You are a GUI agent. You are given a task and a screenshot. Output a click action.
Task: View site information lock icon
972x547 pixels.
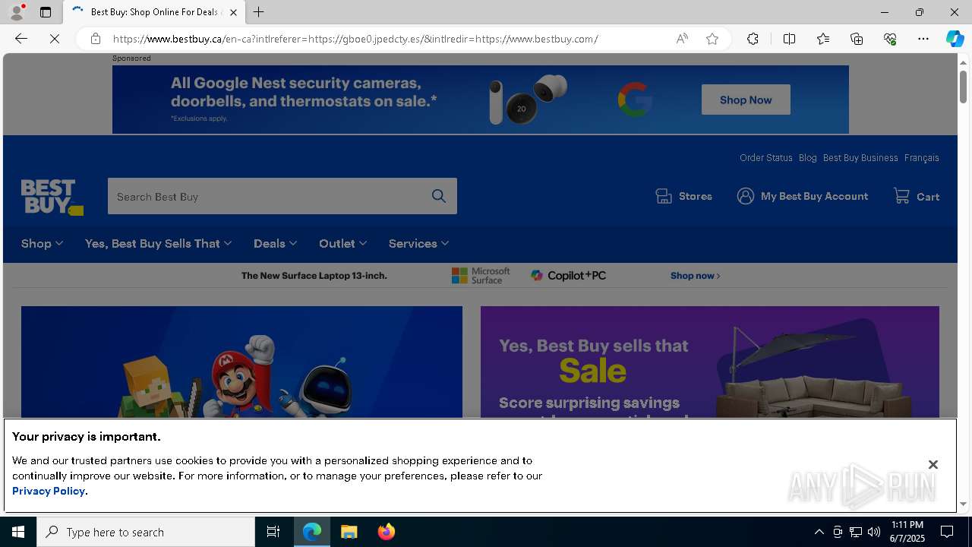[96, 39]
